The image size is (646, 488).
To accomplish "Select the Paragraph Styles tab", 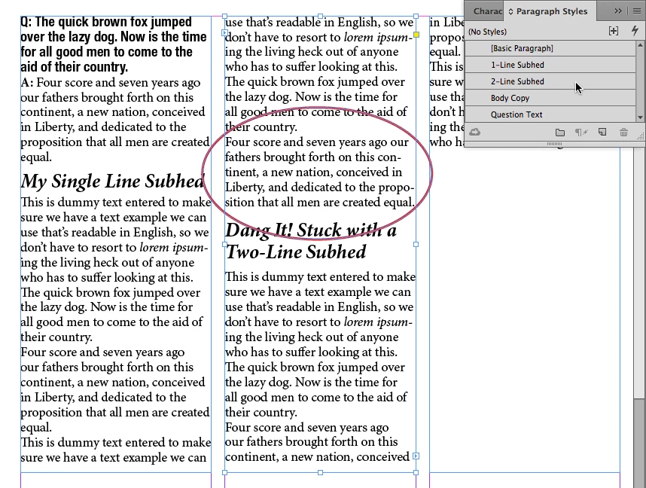I will click(x=552, y=11).
